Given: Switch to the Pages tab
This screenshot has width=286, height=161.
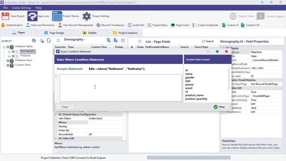Looking at the screenshot, I should 19,33.
